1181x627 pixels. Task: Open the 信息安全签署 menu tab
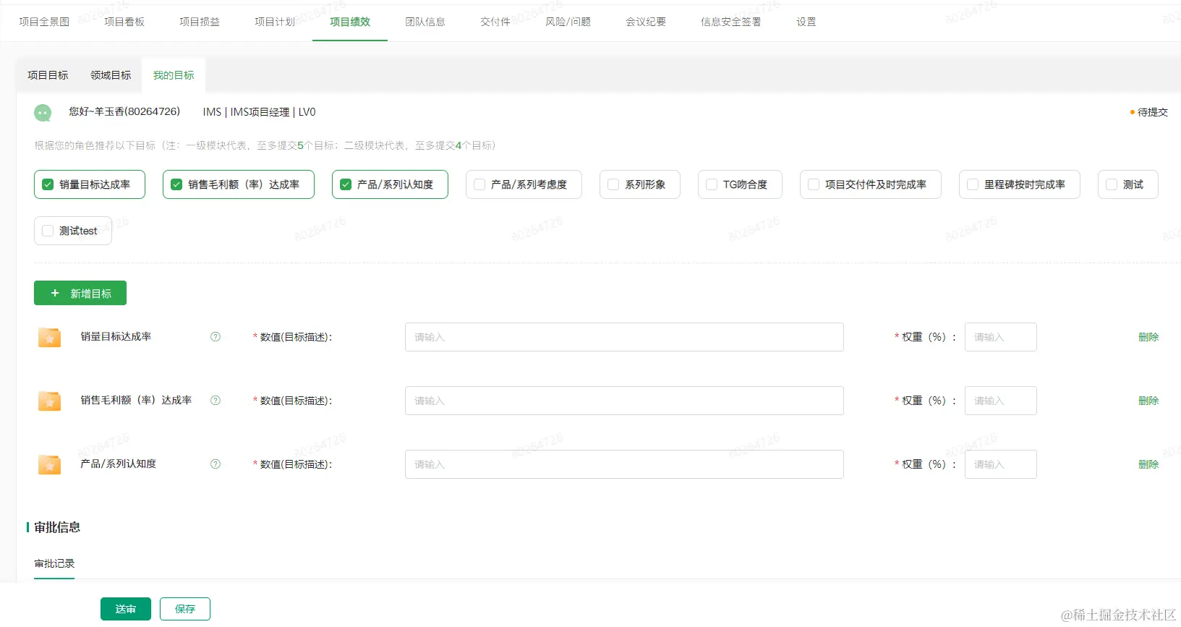(x=731, y=22)
